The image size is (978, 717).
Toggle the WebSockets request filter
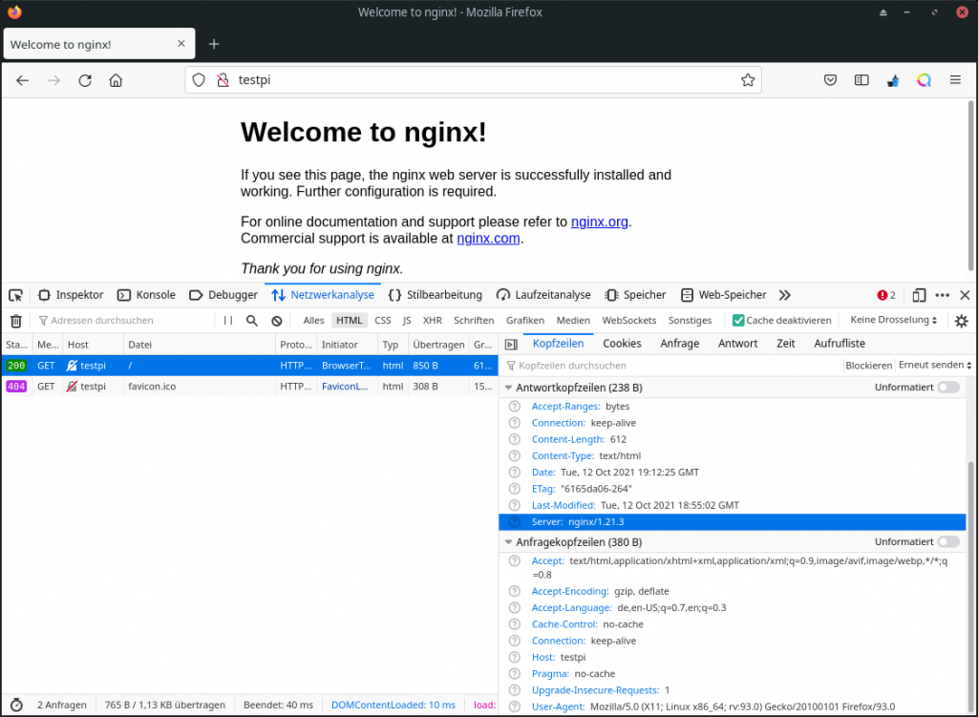pyautogui.click(x=628, y=321)
